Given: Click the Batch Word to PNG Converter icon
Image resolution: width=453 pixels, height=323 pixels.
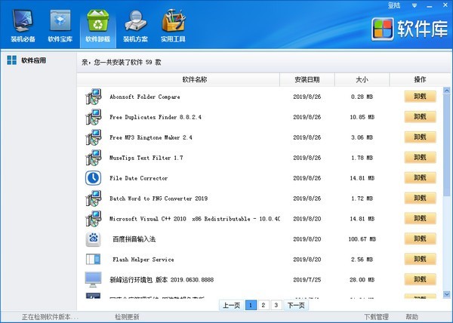Looking at the screenshot, I should (x=94, y=198).
